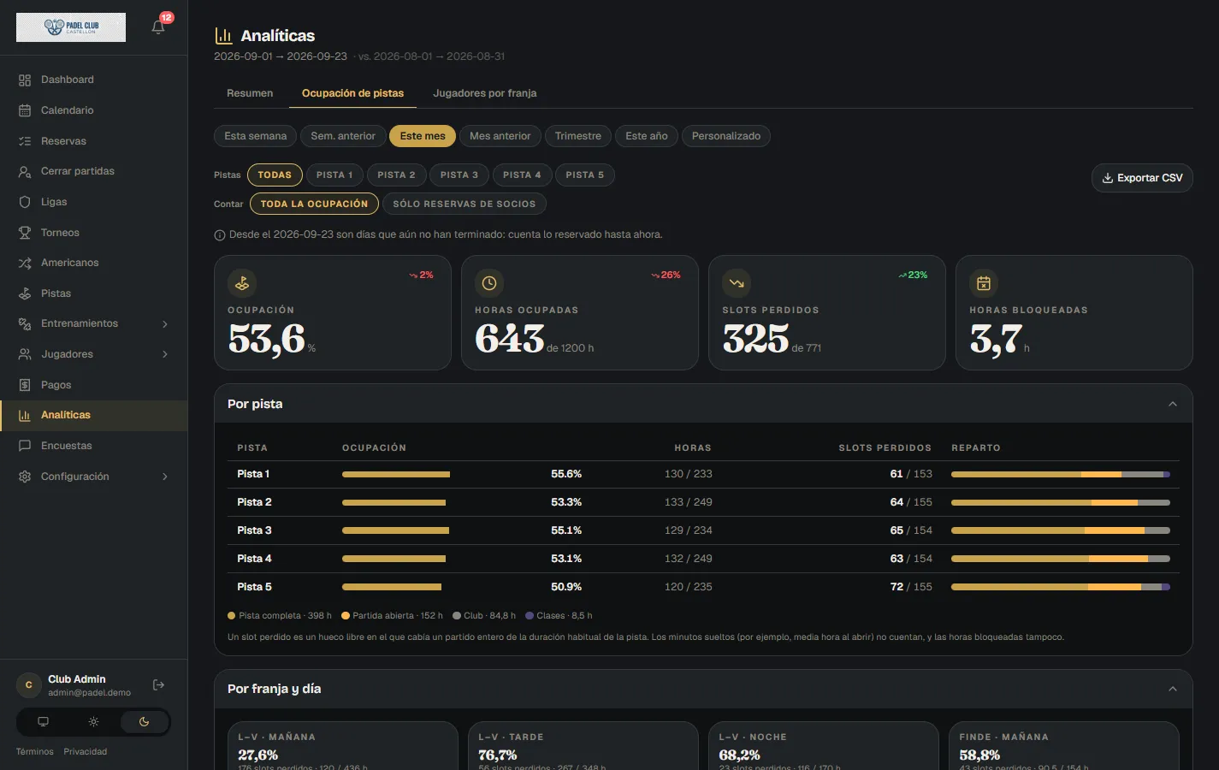Open the Jugadores por franja tab
1219x770 pixels.
click(x=485, y=93)
